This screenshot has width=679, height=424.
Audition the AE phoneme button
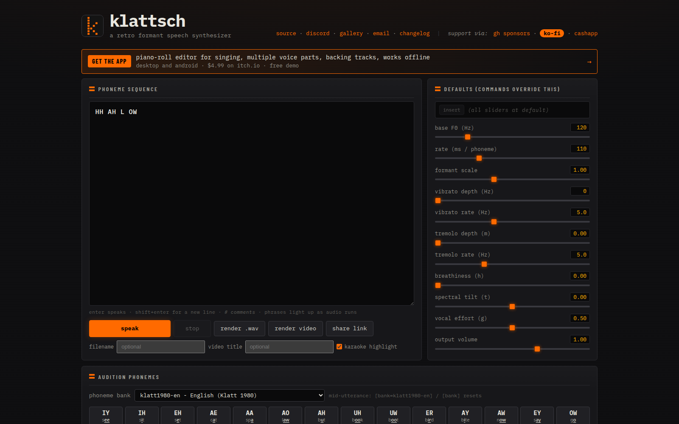(x=213, y=416)
